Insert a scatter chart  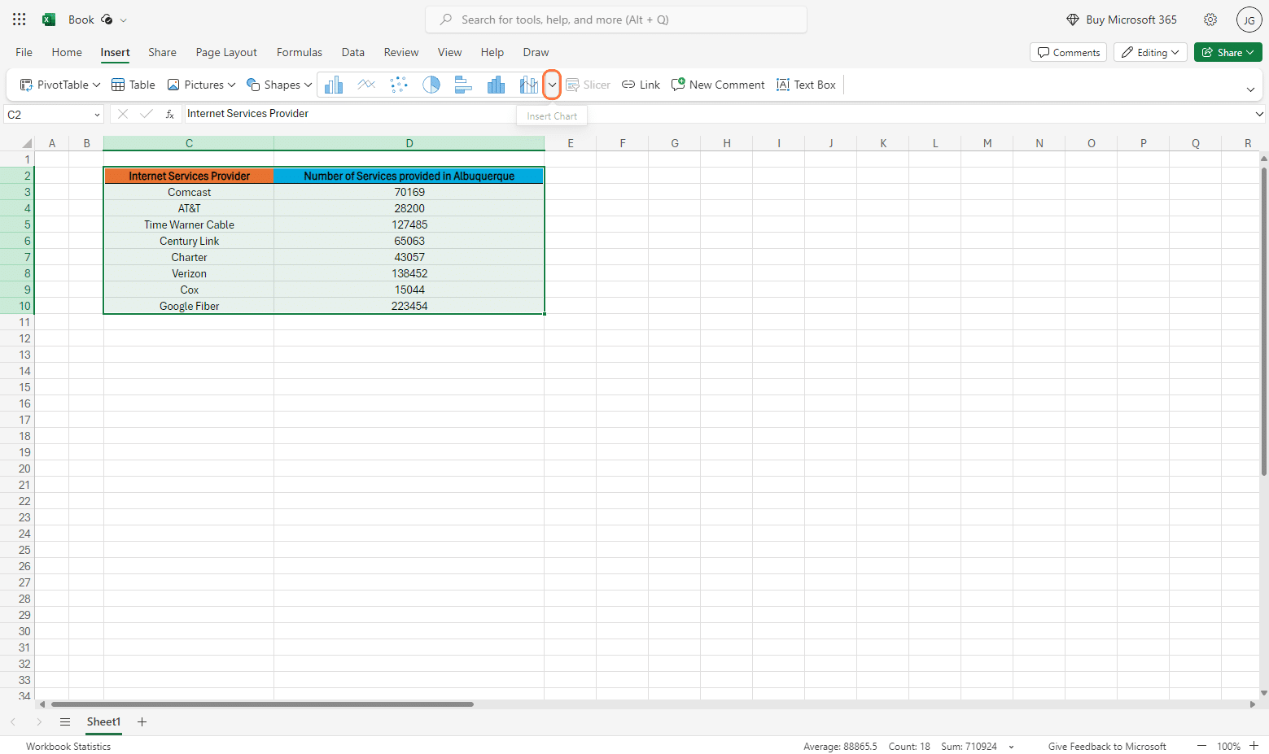pyautogui.click(x=399, y=85)
